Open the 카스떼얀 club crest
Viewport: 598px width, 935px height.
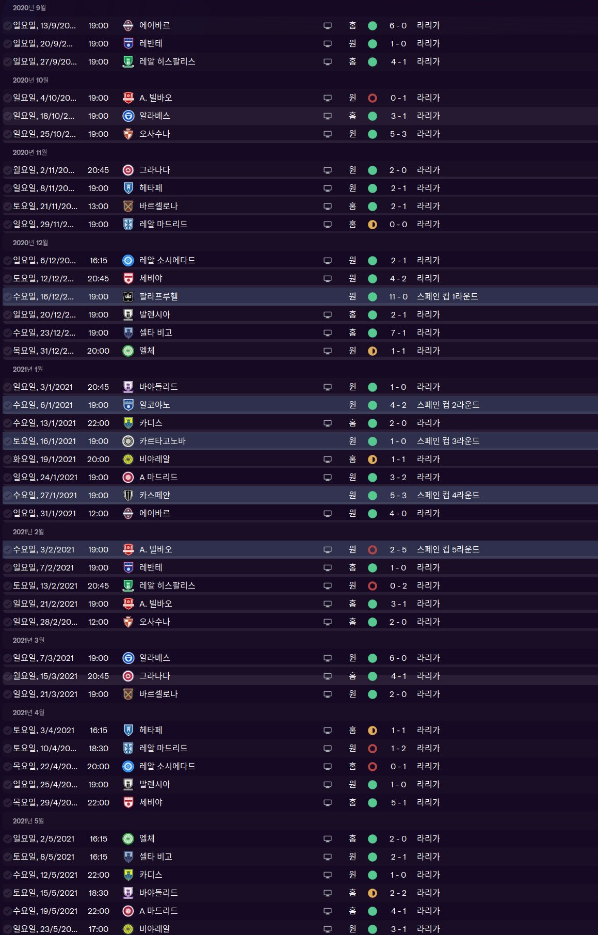[x=128, y=495]
